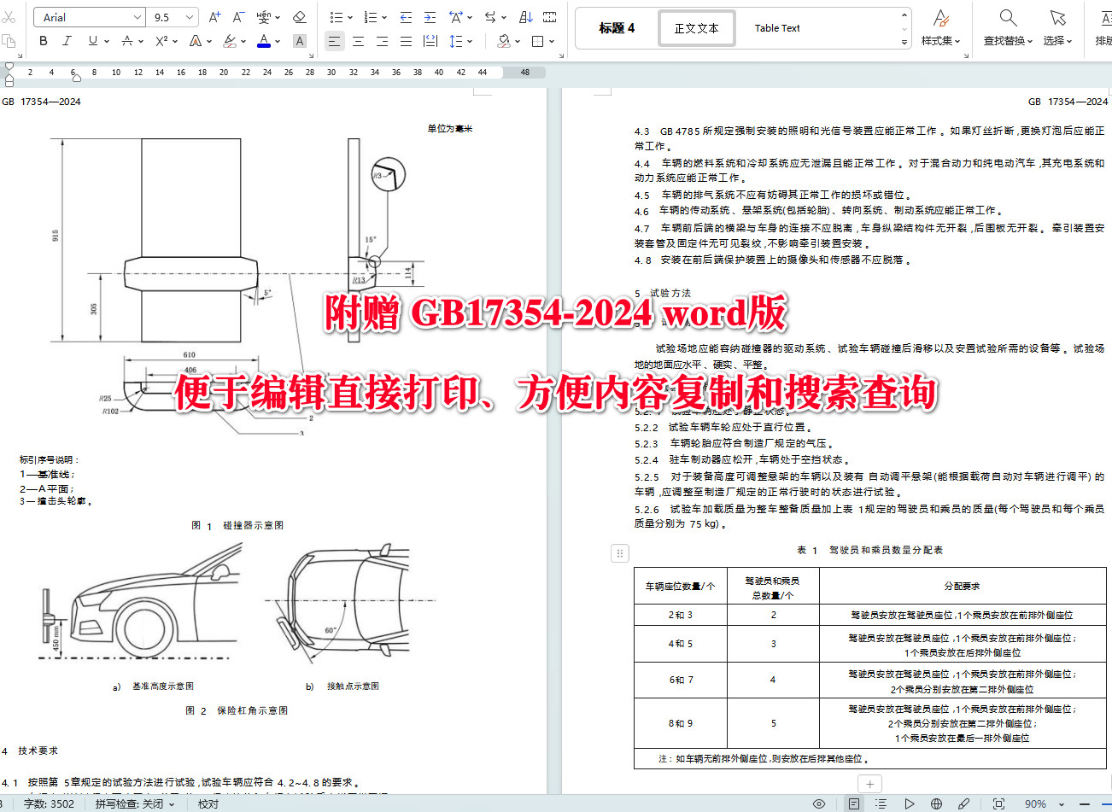Click word count 字数: 3502
The height and width of the screenshot is (812, 1112).
(x=49, y=803)
